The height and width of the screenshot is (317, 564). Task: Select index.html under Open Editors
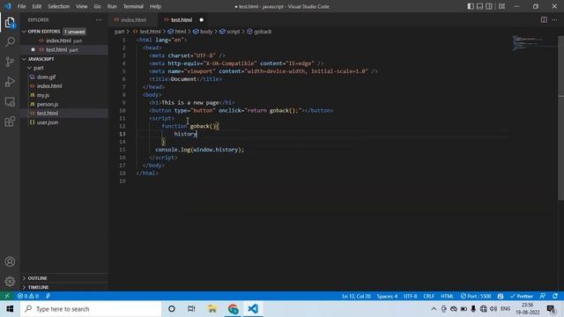(64, 41)
